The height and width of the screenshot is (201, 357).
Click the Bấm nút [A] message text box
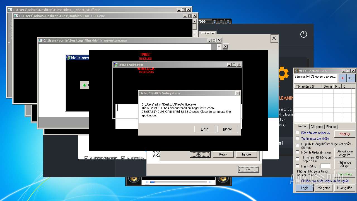pos(316,78)
